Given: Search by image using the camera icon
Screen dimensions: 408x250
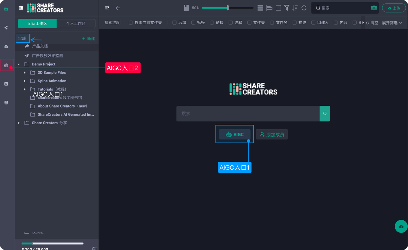Looking at the screenshot, I should pyautogui.click(x=374, y=8).
